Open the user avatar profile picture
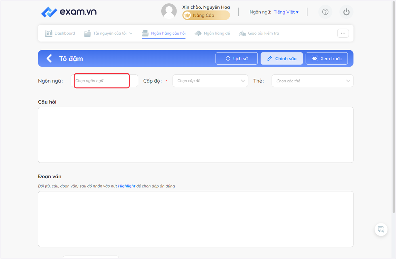 [x=169, y=12]
